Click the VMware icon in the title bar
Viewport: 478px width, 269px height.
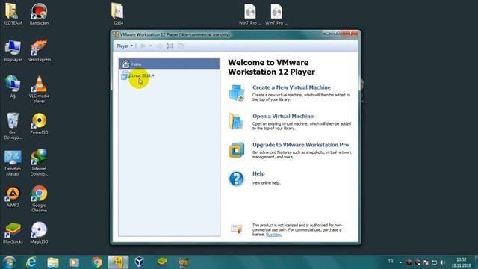(x=116, y=35)
